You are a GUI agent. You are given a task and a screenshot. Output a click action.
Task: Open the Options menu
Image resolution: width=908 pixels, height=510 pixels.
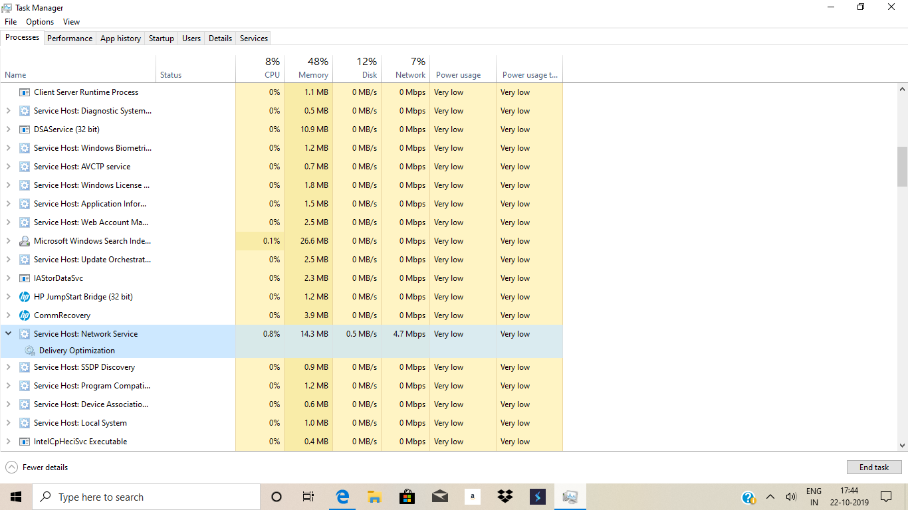(40, 22)
